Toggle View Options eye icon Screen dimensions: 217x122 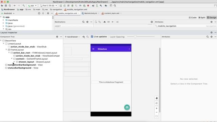point(84,37)
